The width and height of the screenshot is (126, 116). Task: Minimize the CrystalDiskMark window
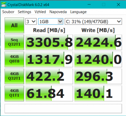pos(89,4)
